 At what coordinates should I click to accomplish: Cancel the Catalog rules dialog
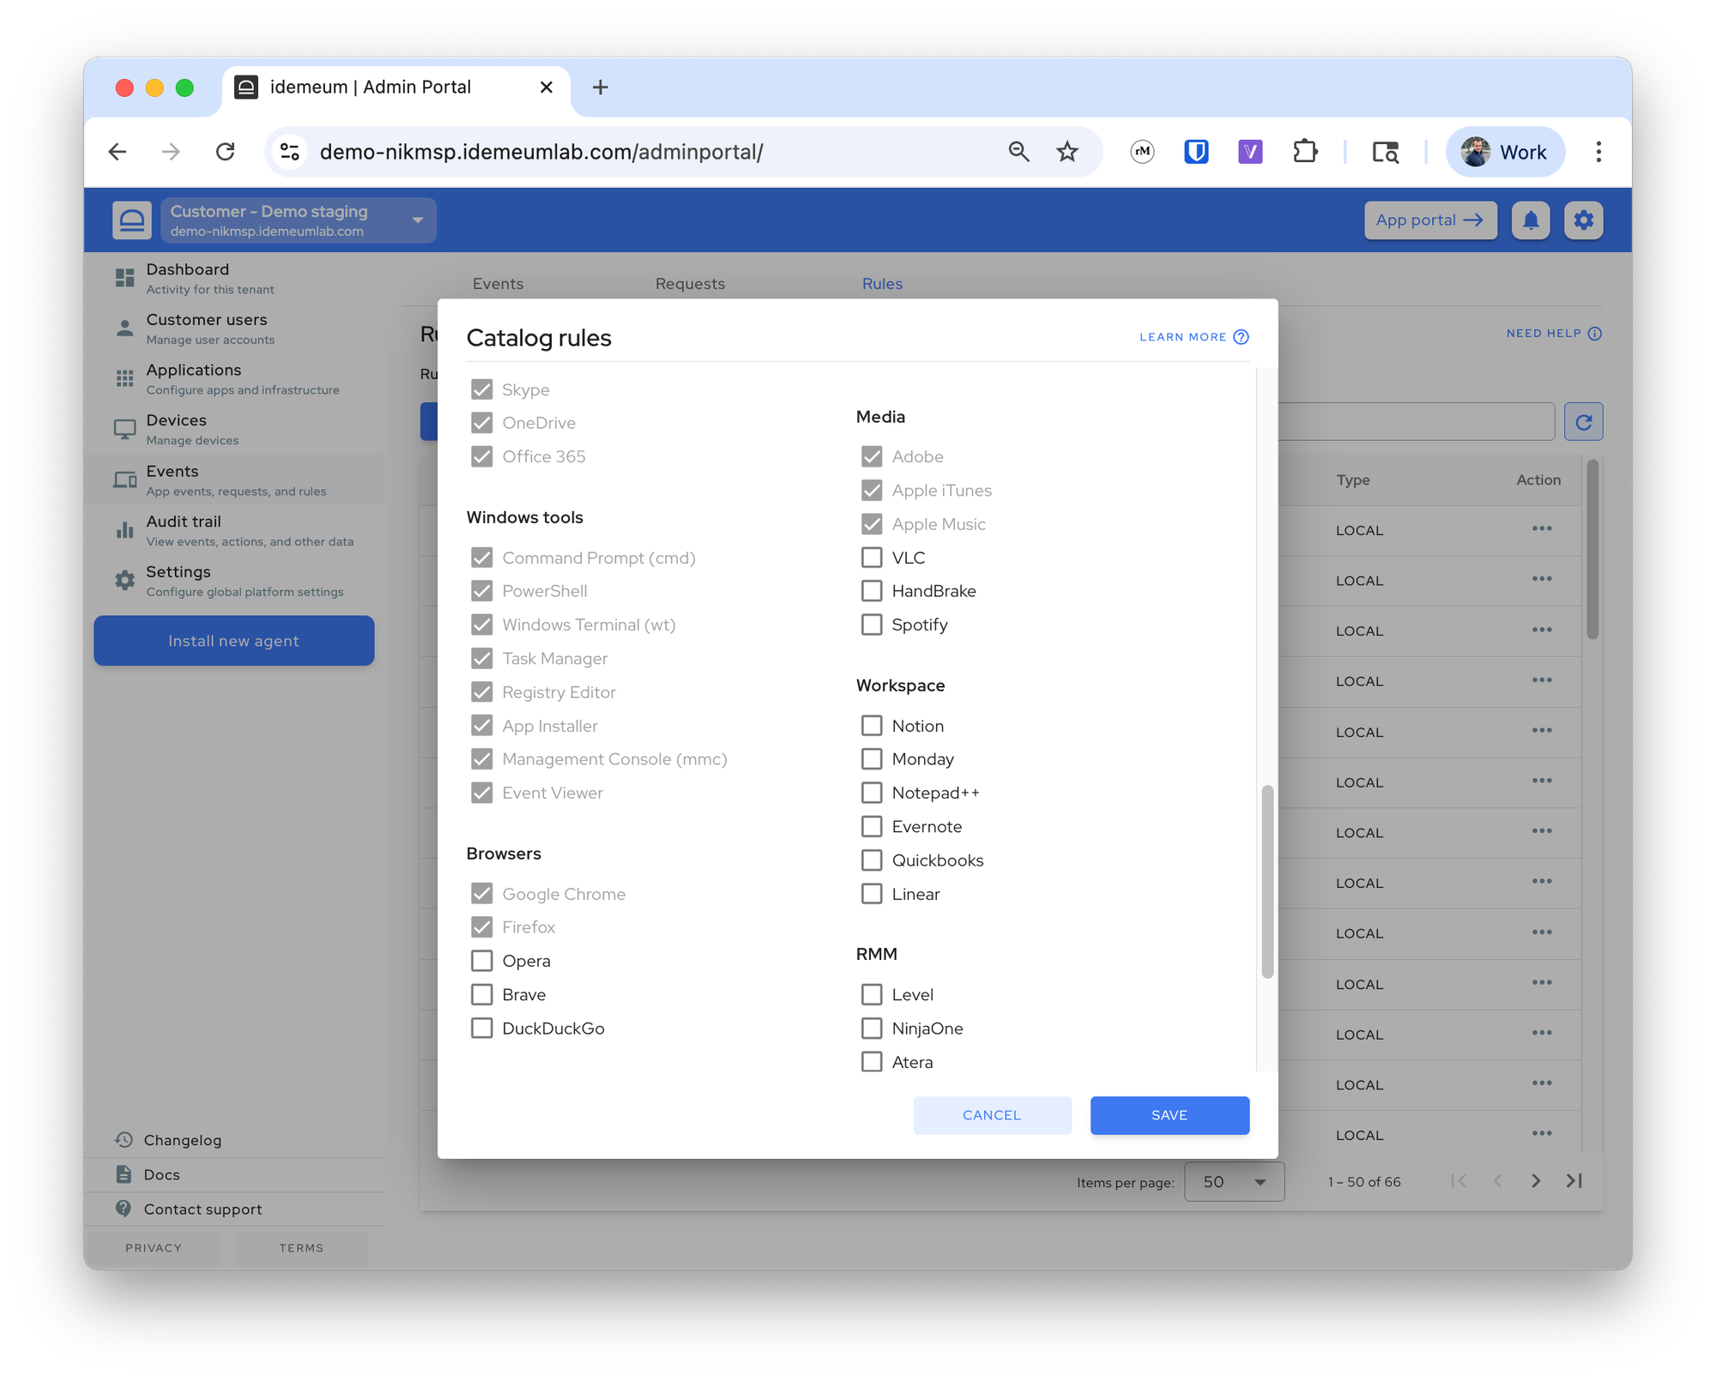coord(992,1115)
